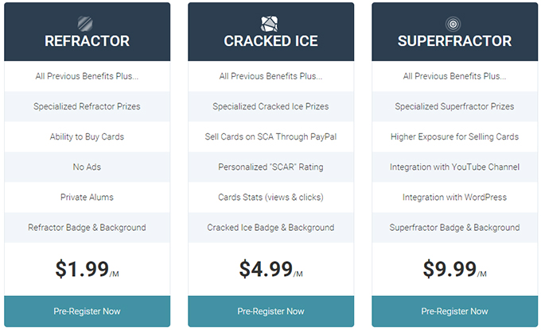
Task: Click Personalized SCAR Rating row
Action: [270, 167]
